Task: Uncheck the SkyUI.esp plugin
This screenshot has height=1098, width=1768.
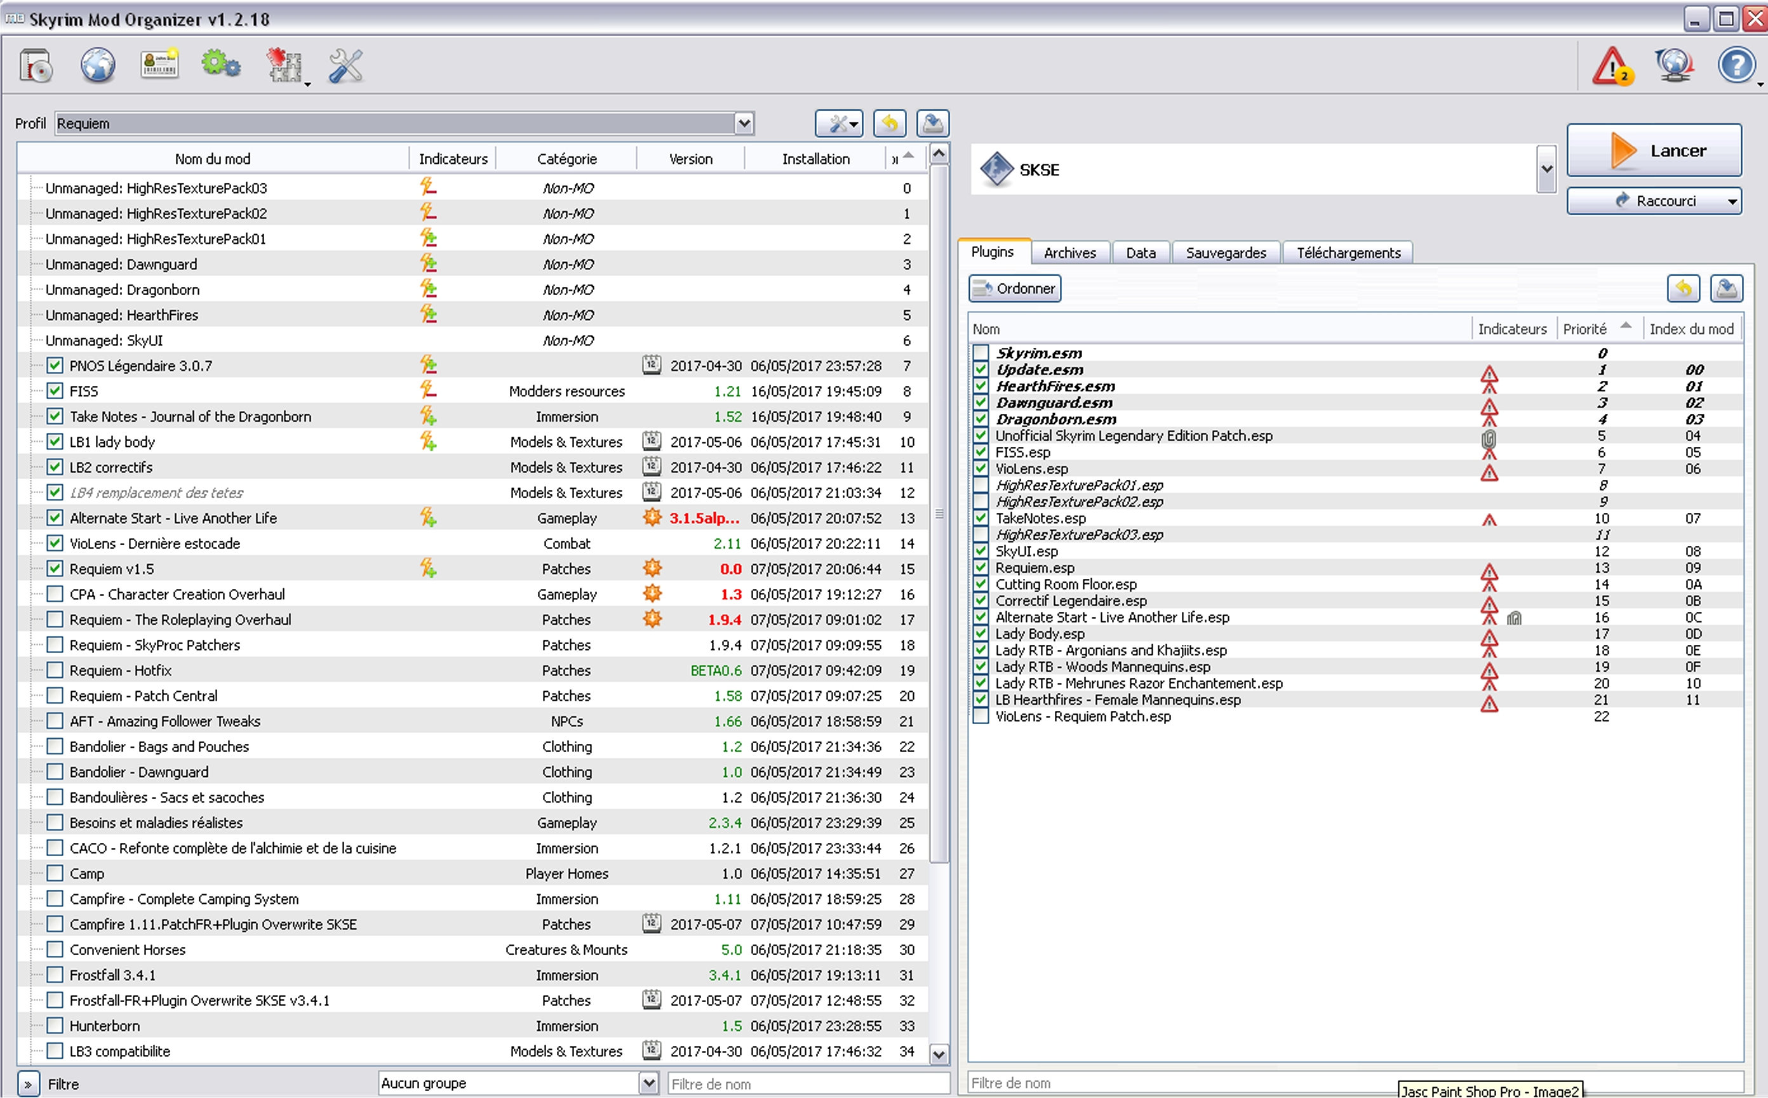Action: (981, 551)
